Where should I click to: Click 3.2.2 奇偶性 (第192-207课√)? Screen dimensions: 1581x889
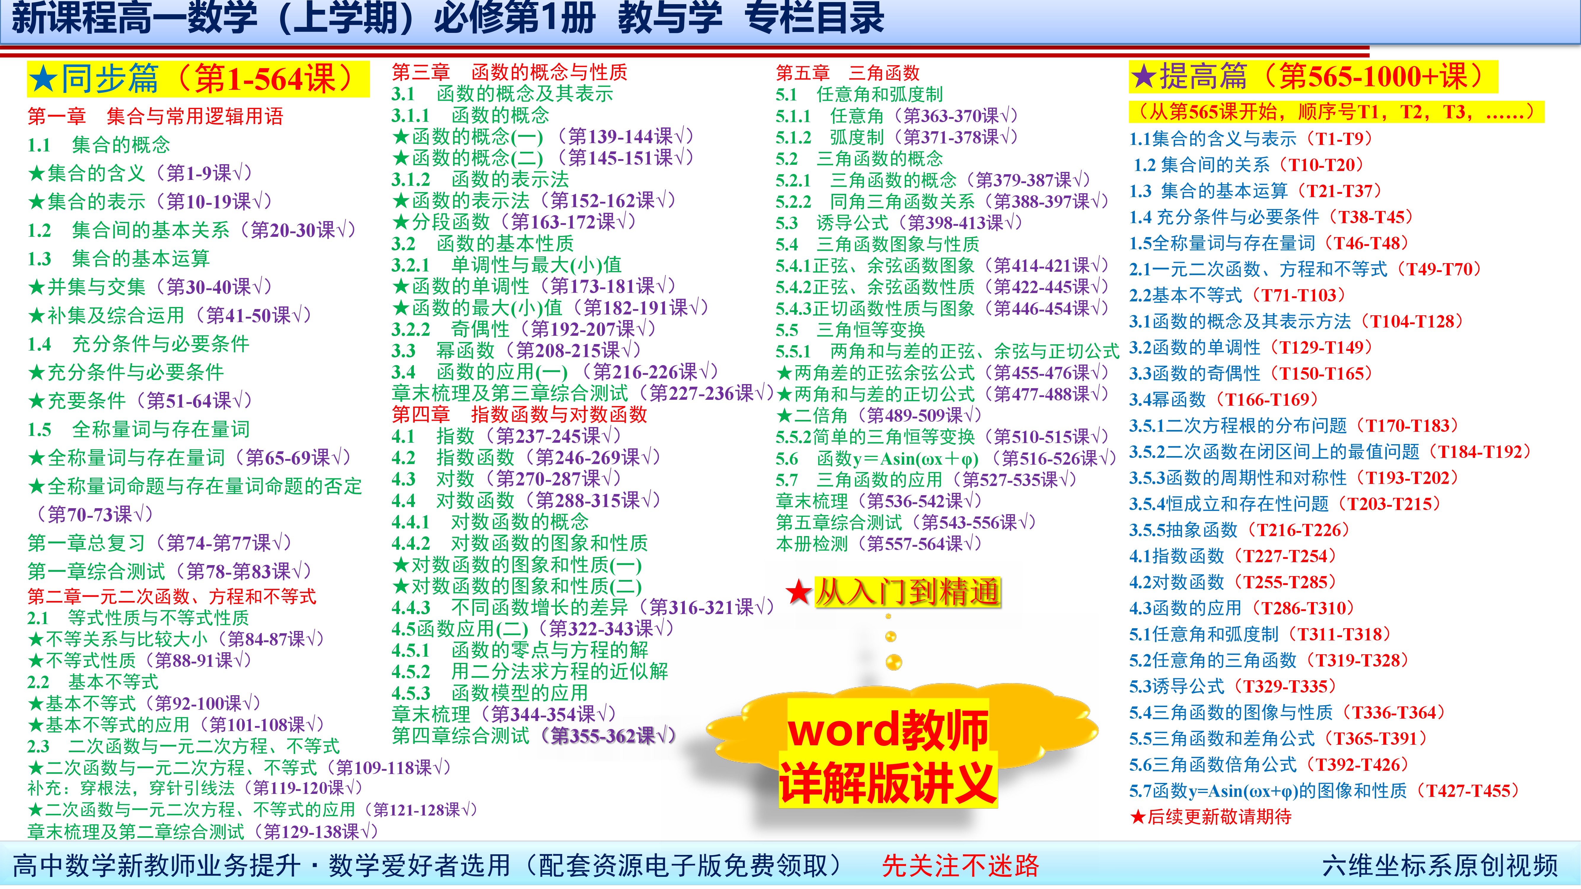(x=525, y=330)
